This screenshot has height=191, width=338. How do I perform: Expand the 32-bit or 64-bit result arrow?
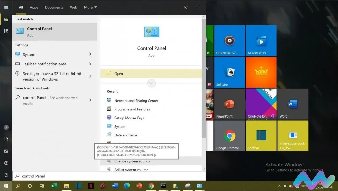pos(90,76)
